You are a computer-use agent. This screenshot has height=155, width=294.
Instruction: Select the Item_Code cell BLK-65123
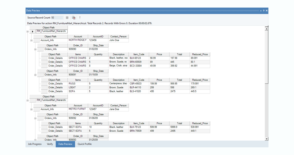139,58
